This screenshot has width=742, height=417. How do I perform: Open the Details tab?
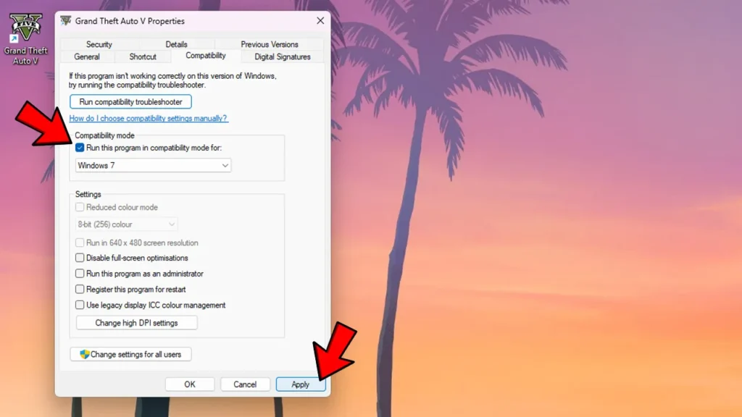pyautogui.click(x=176, y=43)
